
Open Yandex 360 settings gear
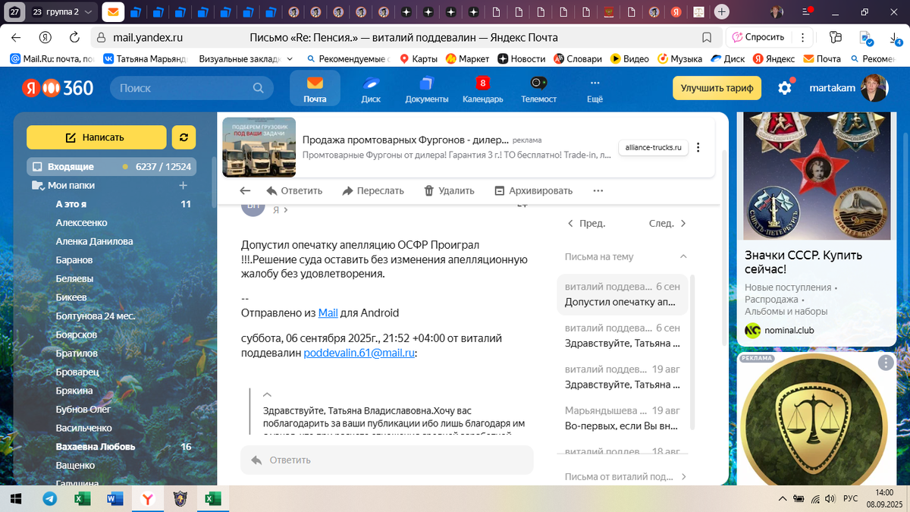[785, 88]
